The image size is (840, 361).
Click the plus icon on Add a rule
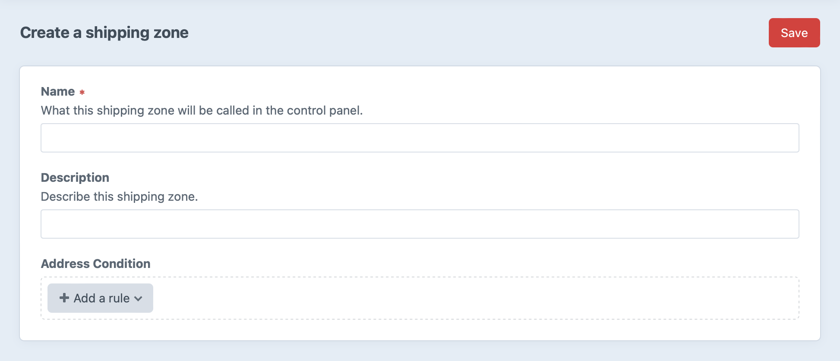pyautogui.click(x=64, y=298)
